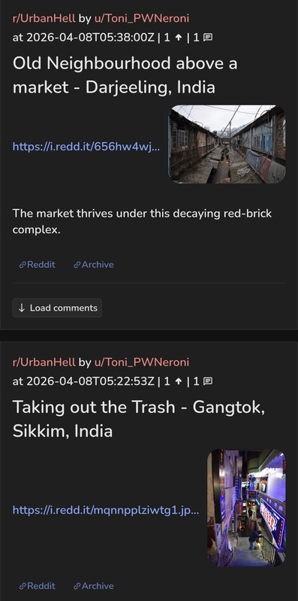Click the comment icon on the Darjeeling post
Viewport: 298px width, 601px height.
[x=208, y=38]
